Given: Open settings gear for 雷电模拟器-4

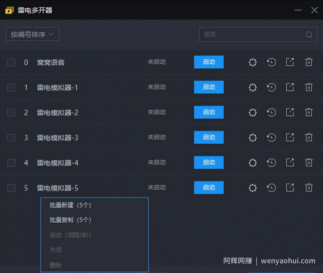Looking at the screenshot, I should tap(253, 163).
